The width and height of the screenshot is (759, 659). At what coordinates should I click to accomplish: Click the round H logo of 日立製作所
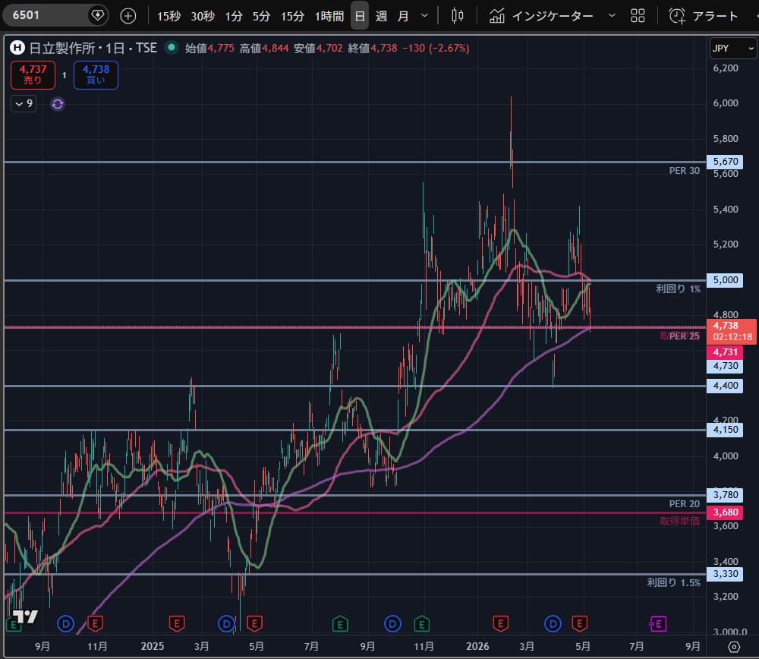17,48
